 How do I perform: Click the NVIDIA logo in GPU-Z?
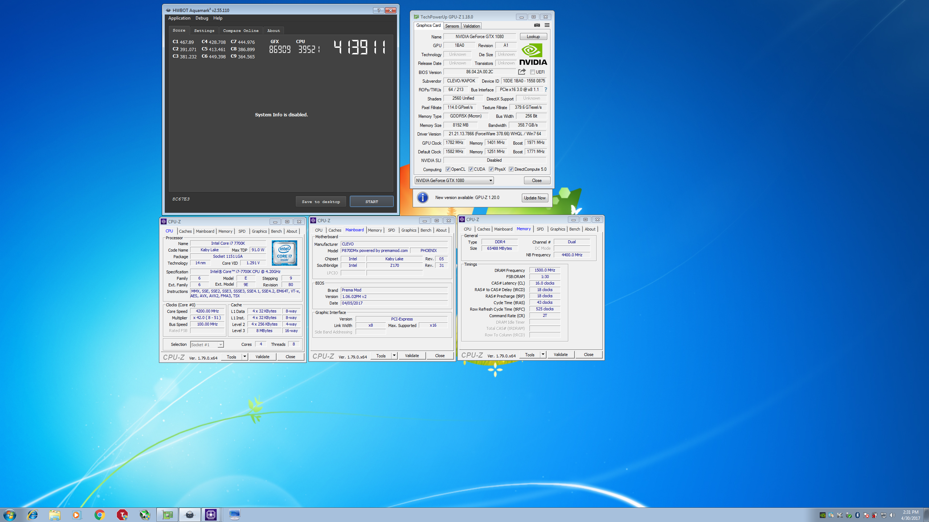click(533, 54)
